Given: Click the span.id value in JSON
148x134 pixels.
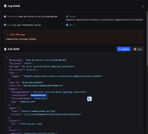Looking at the screenshot, I should 33,82.
